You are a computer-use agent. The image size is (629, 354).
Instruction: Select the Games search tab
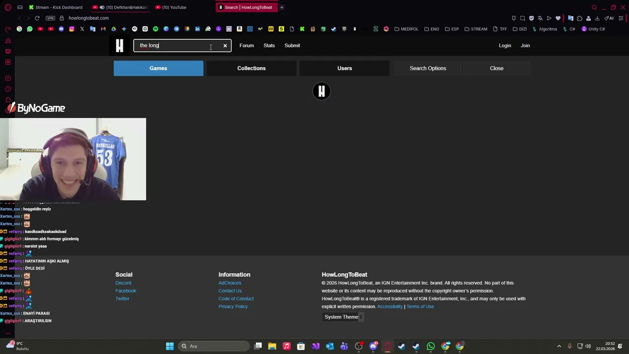click(158, 68)
